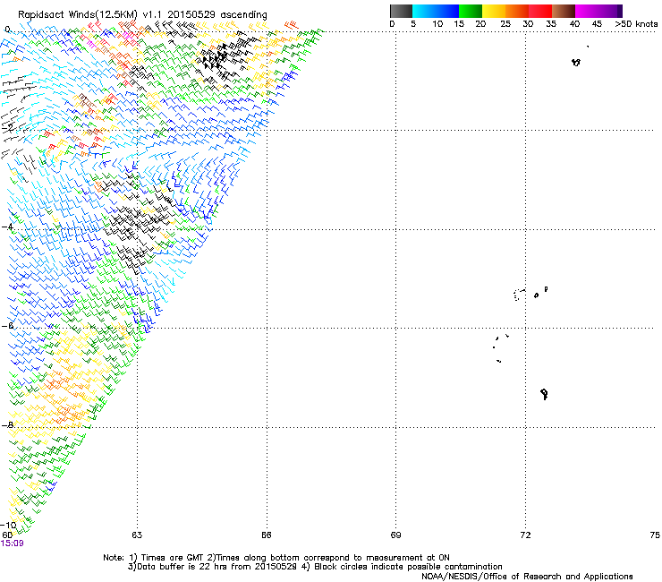Click the yellow 20-25 knots color segment
This screenshot has width=662, height=582.
coord(494,11)
